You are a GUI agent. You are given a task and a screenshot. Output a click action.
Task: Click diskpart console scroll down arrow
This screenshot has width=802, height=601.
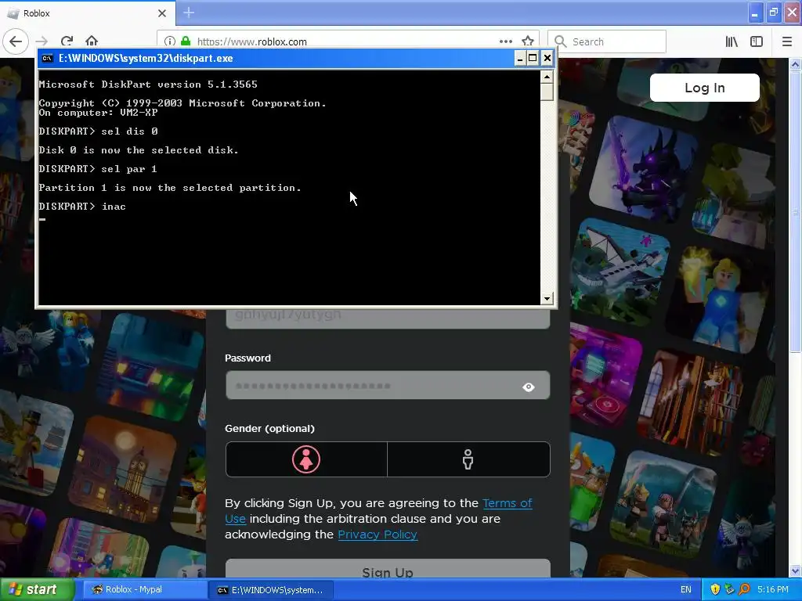547,298
